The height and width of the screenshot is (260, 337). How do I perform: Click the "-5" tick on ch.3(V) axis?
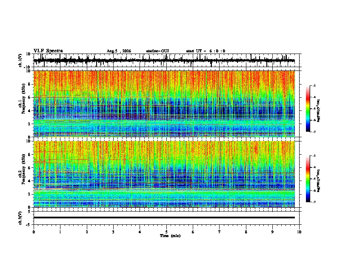pyautogui.click(x=29, y=225)
